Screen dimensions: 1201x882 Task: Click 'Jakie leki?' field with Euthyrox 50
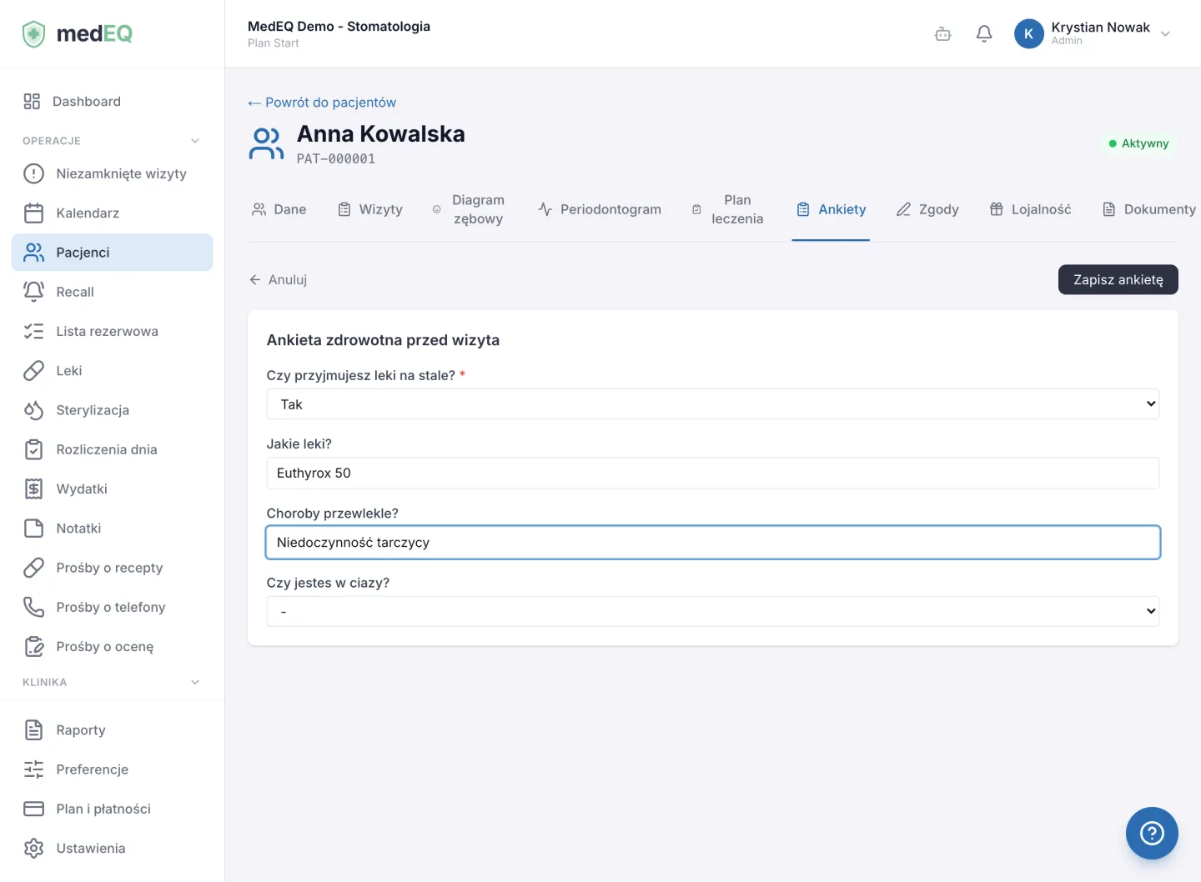(713, 474)
